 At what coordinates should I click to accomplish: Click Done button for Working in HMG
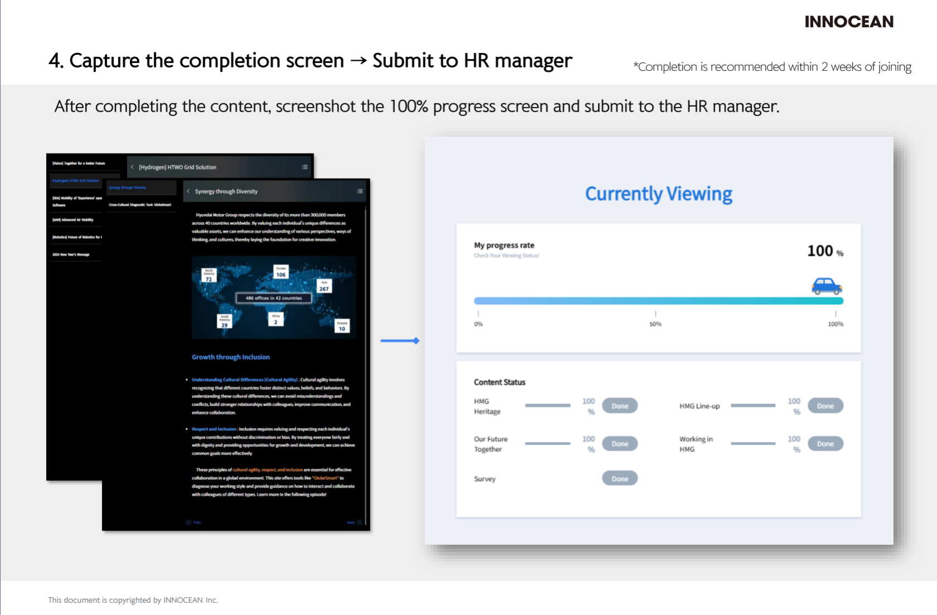pos(825,444)
